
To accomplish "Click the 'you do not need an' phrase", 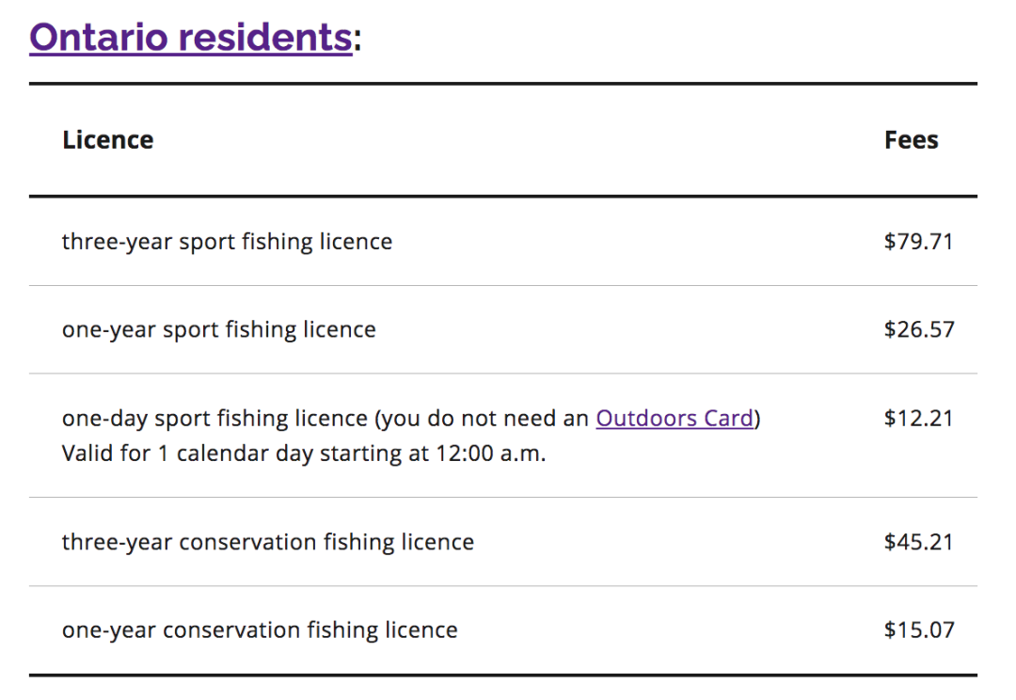I will tap(484, 418).
